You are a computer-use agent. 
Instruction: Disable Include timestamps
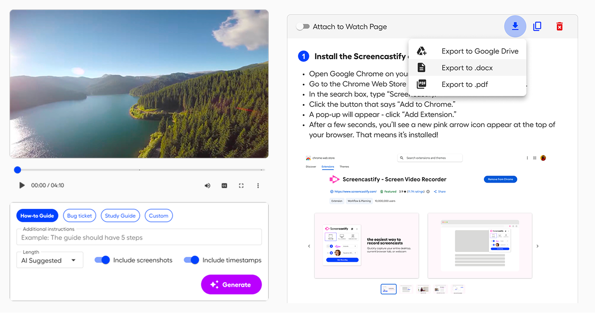[x=191, y=259]
